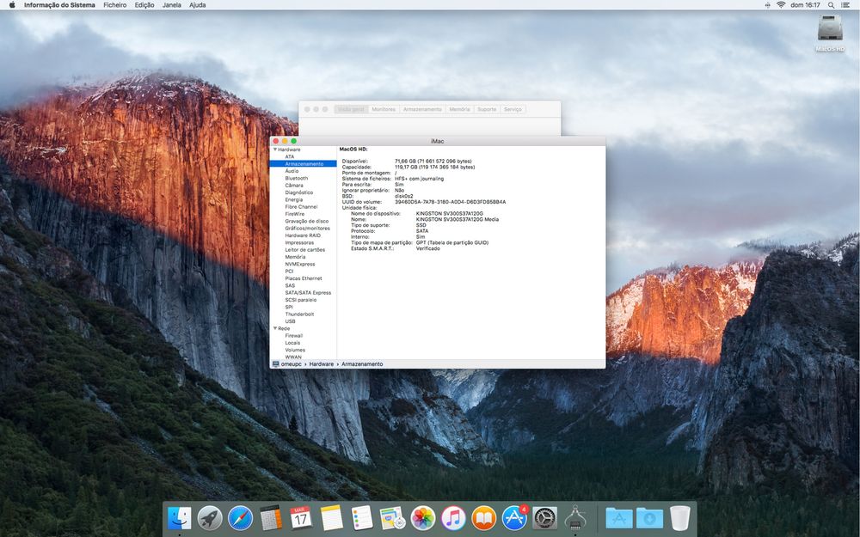Viewport: 860px width, 537px height.
Task: Open Reminders app in the Dock
Action: 362,518
